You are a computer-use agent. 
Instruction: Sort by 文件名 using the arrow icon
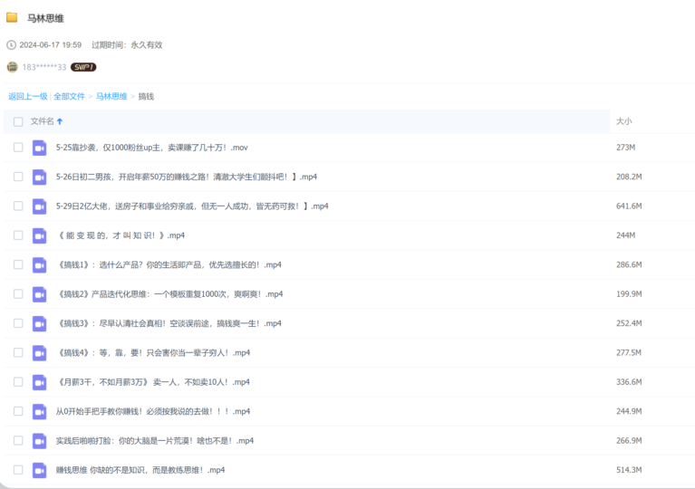[x=60, y=121]
